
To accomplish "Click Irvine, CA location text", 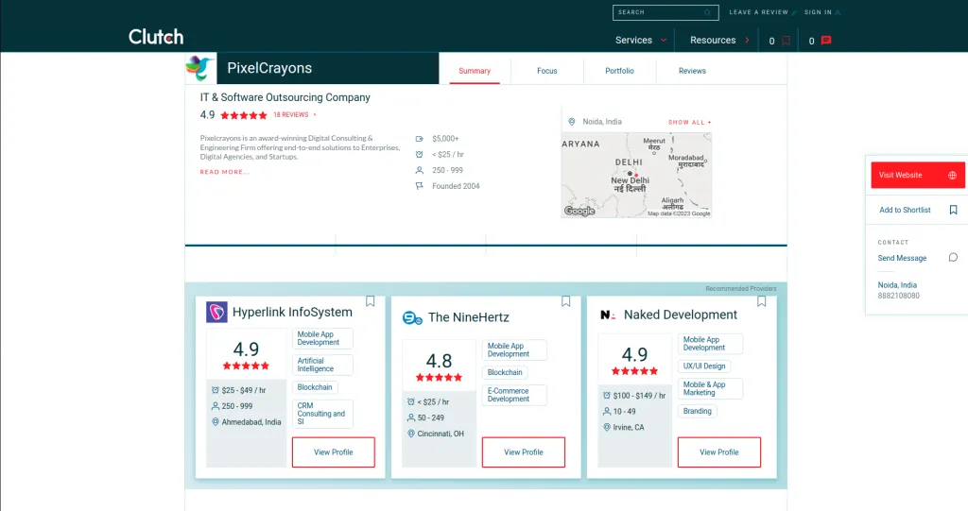I will click(x=629, y=427).
